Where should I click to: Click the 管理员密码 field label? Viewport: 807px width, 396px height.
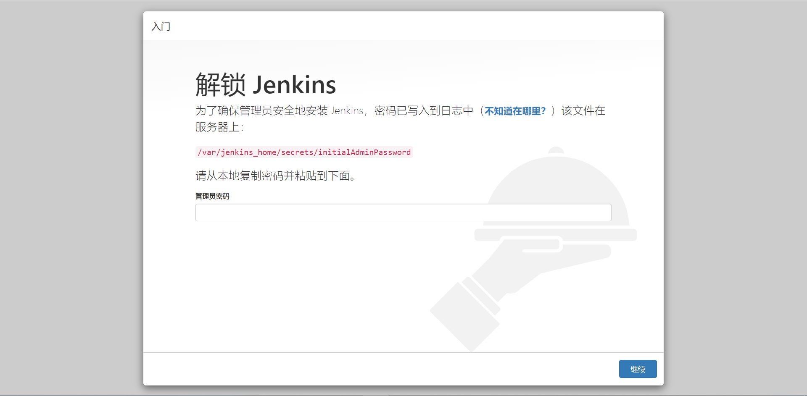tap(212, 196)
